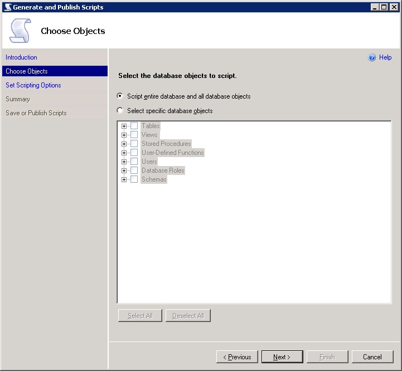
Task: Expand the Tables tree node
Action: tap(124, 126)
